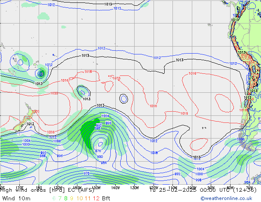This screenshot has width=261, height=202.
Task: Click the 100W longitude label
Action: click(192, 188)
